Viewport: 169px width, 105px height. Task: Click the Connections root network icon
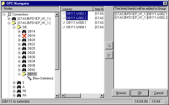click(9, 14)
